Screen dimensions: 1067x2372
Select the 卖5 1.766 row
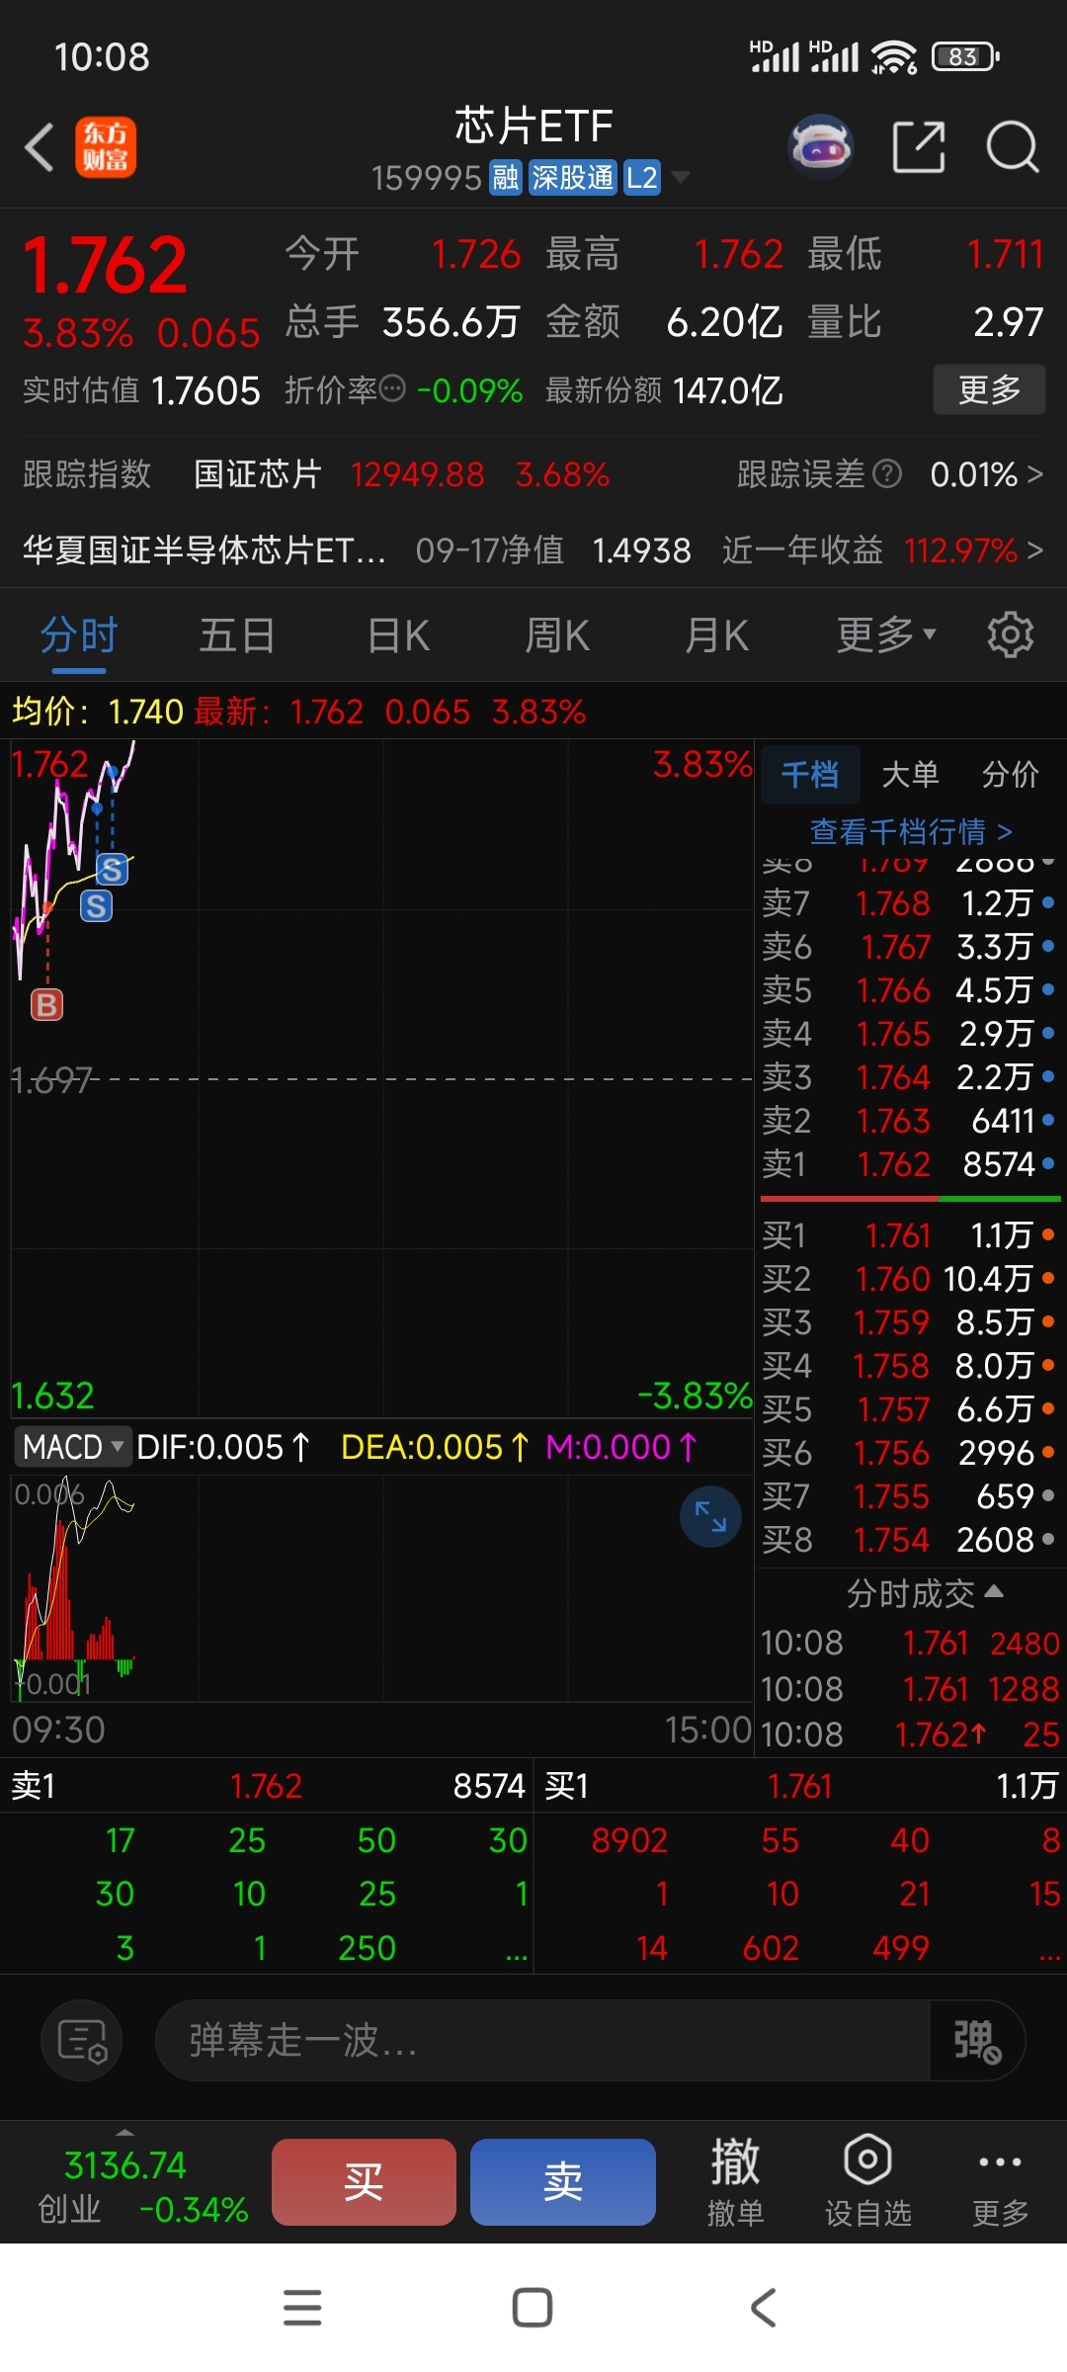tap(909, 990)
